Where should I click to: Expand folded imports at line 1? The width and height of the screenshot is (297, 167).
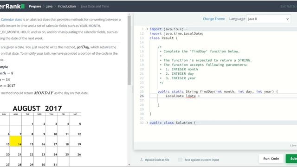pos(147,29)
